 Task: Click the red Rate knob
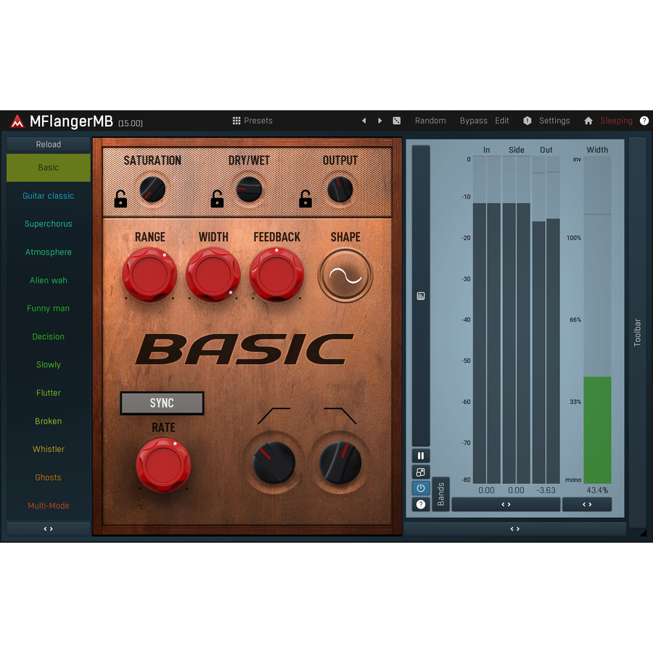pyautogui.click(x=163, y=465)
